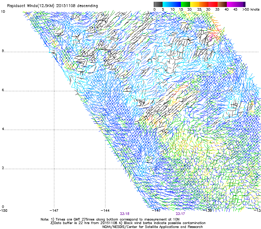This screenshot has width=261, height=229.
Task: Click the longitude axis label '-141'
Action: click(156, 211)
